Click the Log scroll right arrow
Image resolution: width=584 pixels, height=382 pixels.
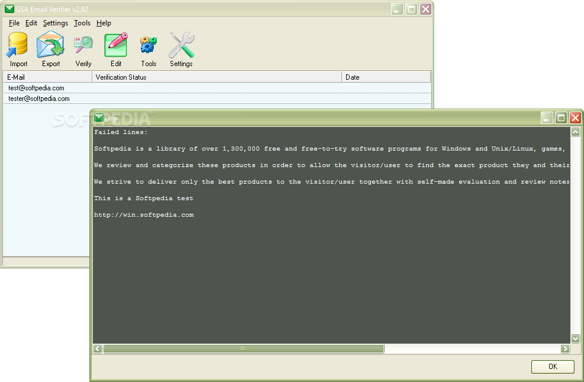pyautogui.click(x=566, y=348)
